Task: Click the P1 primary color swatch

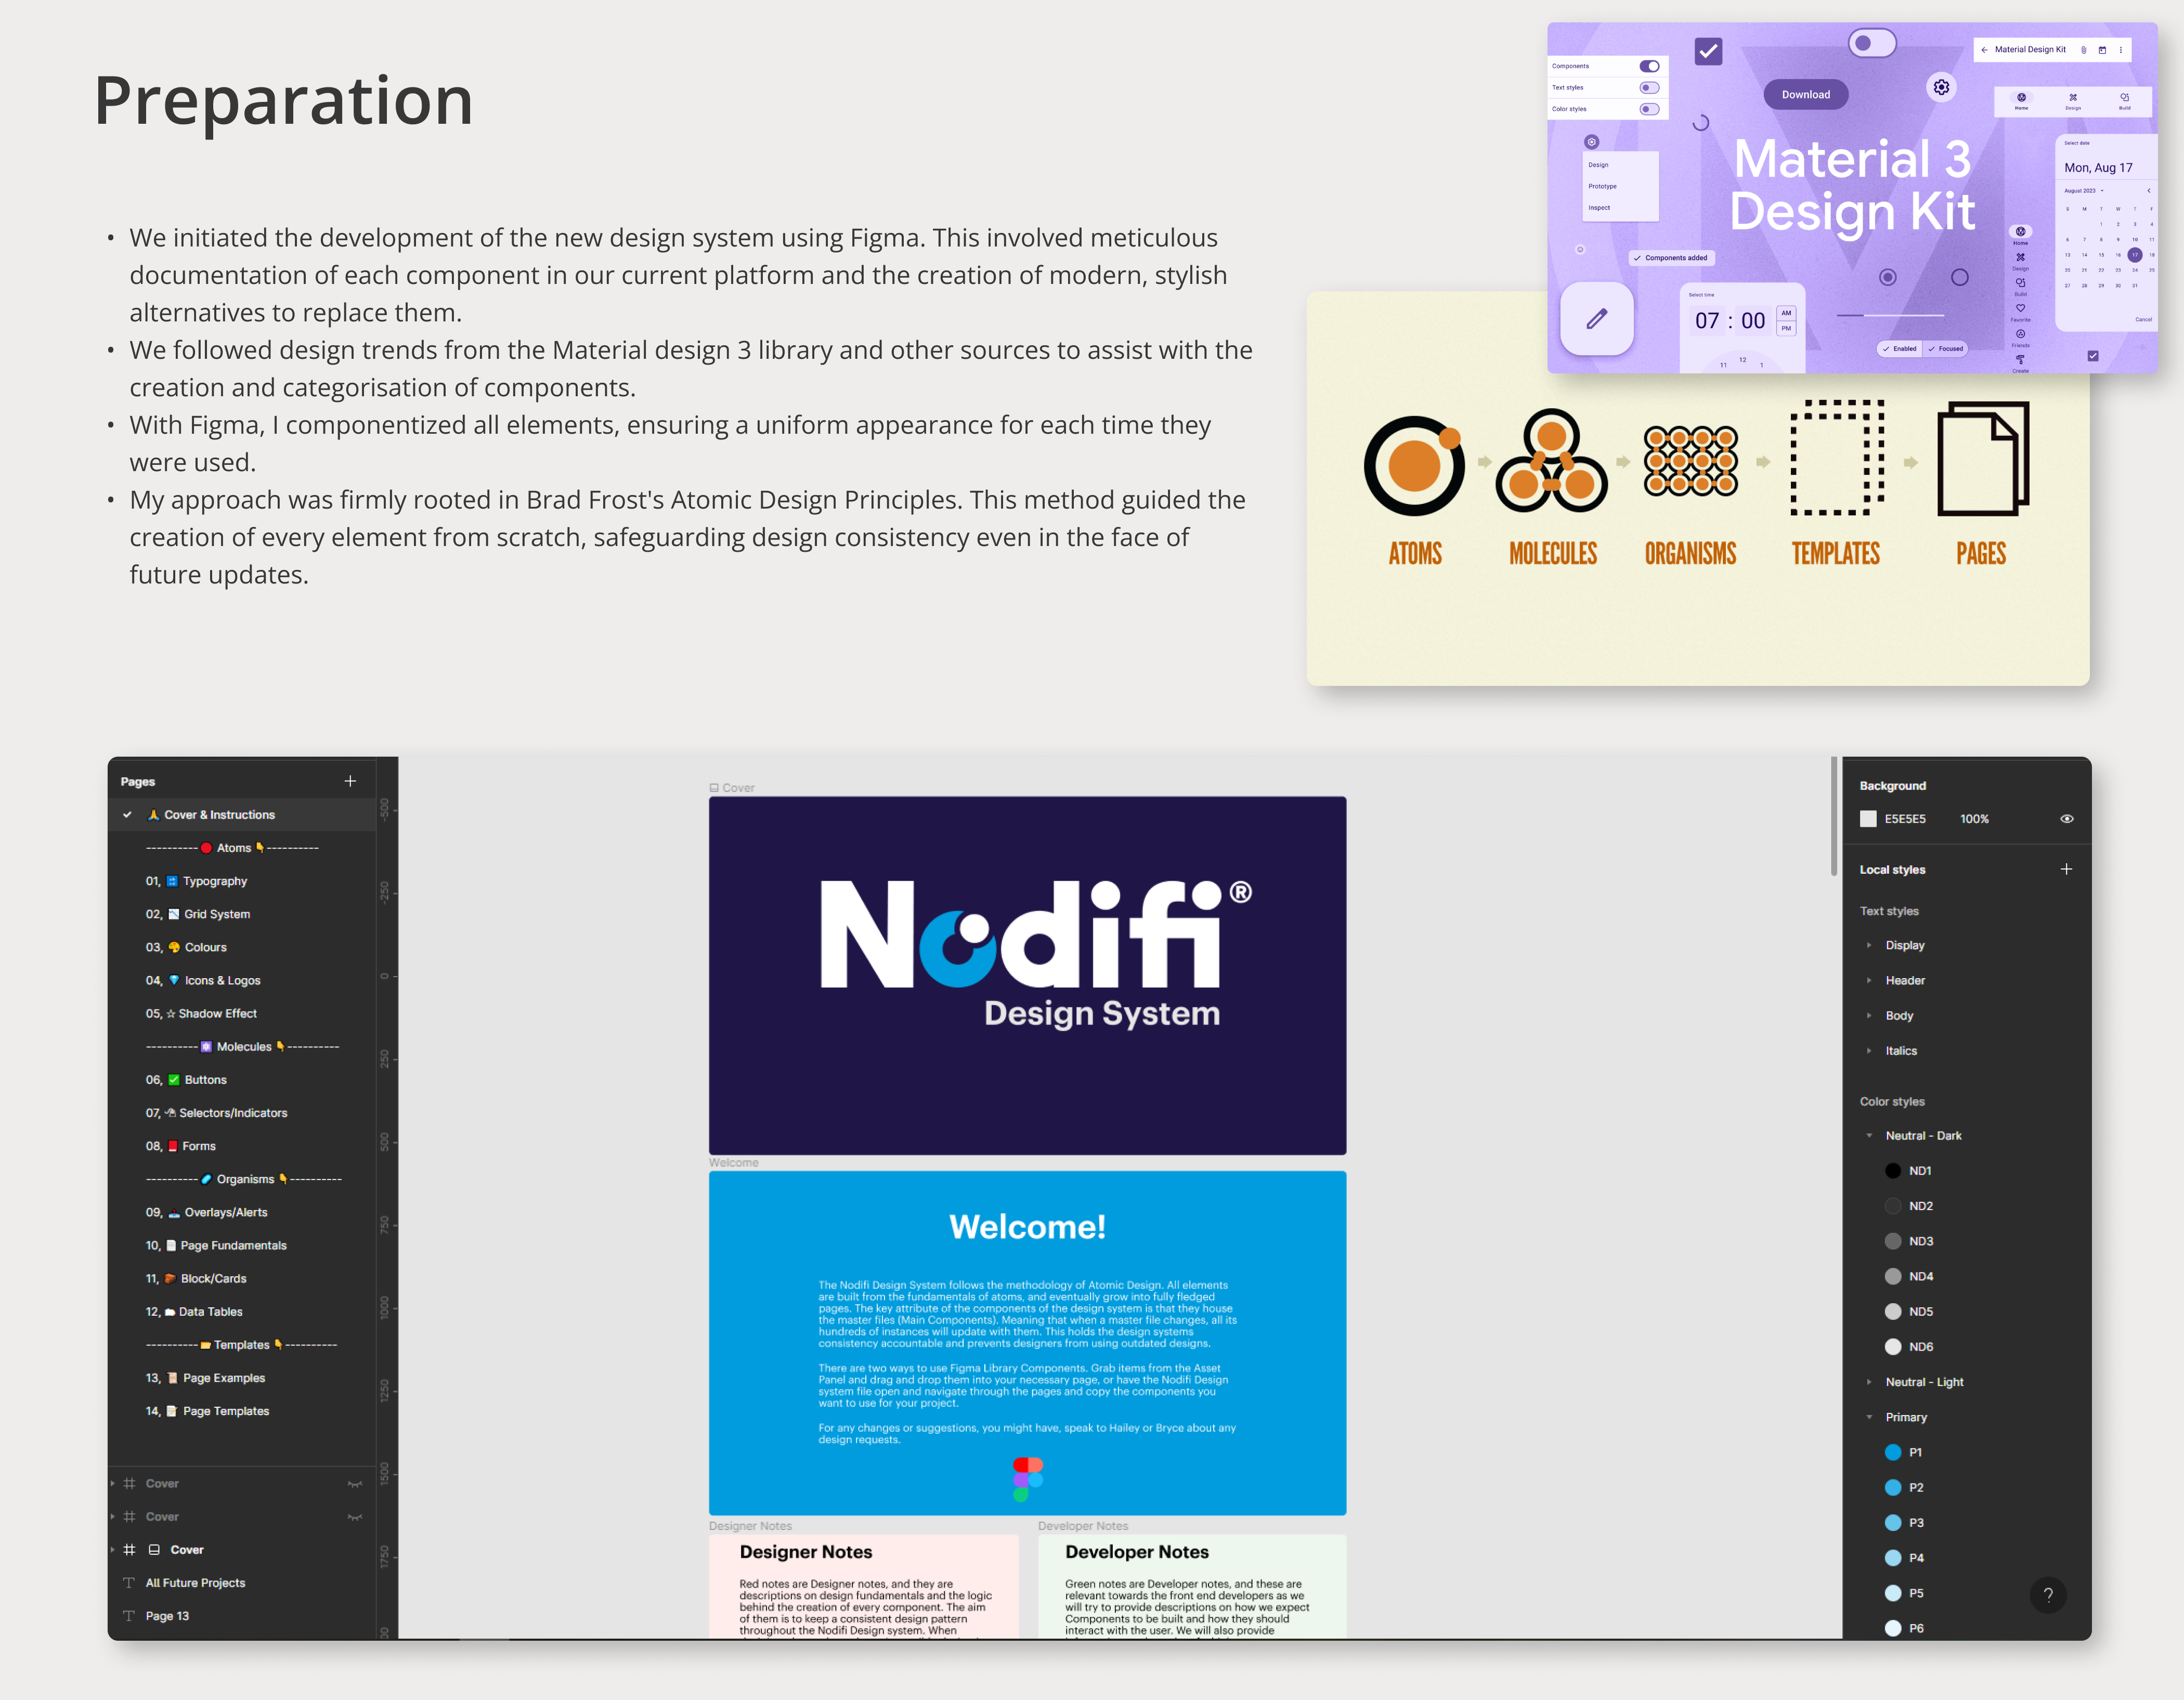Action: pos(1892,1452)
